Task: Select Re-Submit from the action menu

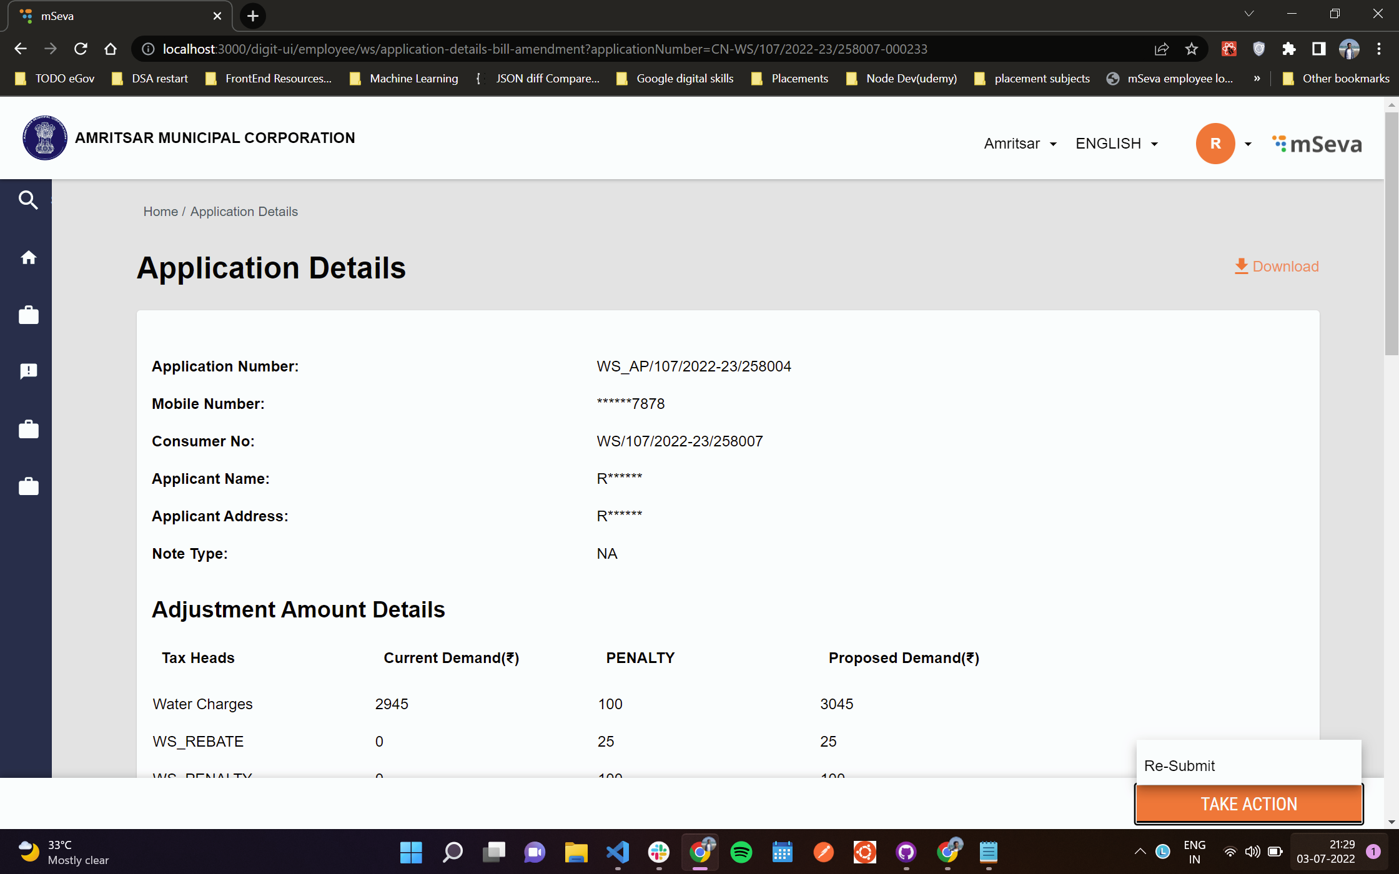Action: [1179, 765]
